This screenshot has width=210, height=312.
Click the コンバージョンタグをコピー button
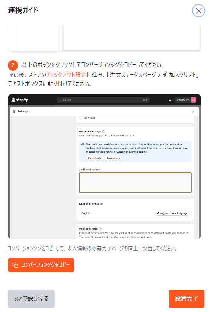[x=41, y=265]
